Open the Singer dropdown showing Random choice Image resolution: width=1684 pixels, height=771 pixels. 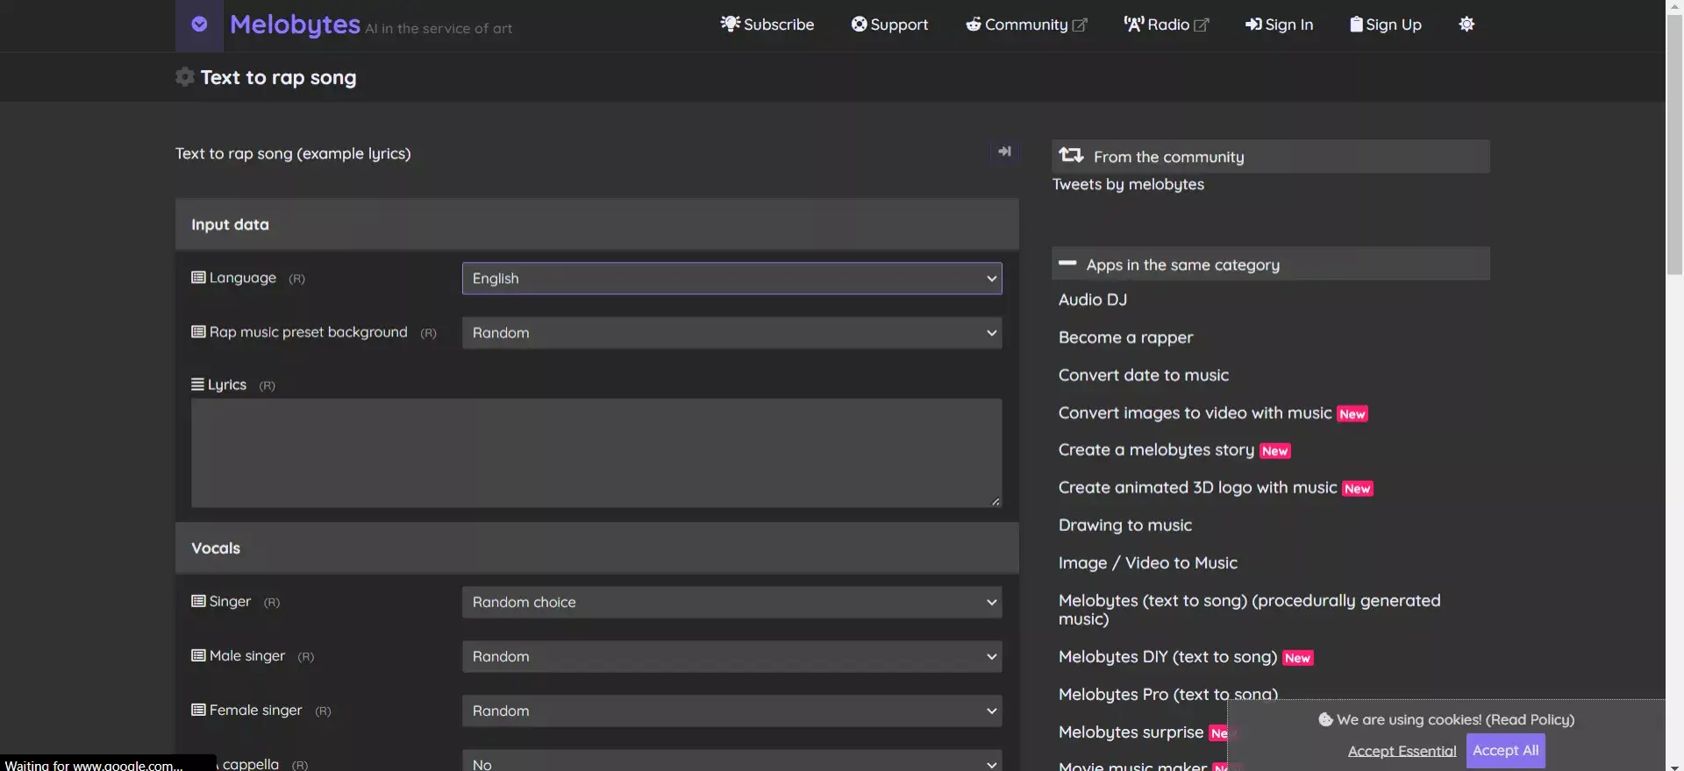[x=731, y=602]
